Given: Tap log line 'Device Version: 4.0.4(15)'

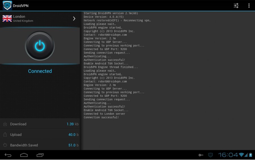Looking at the screenshot, I should coord(104,17).
